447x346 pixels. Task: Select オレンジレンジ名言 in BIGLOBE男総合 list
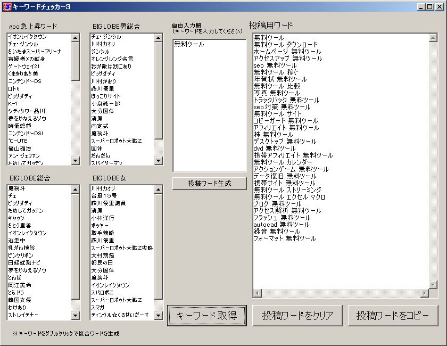point(112,59)
